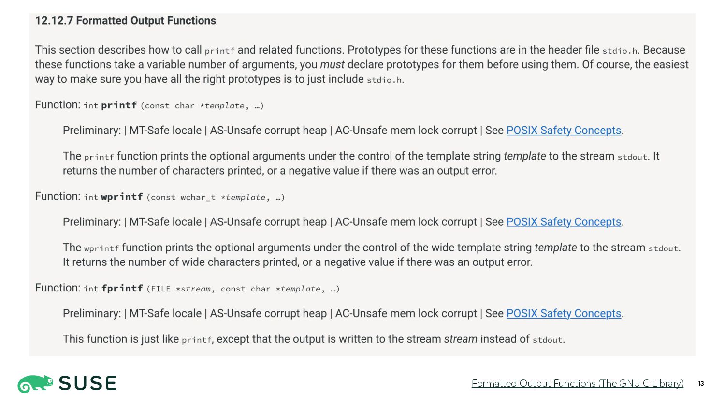Screen dimensions: 725x408
Task: Open POSIX Safety Concepts link under wprintf
Action: (x=564, y=222)
